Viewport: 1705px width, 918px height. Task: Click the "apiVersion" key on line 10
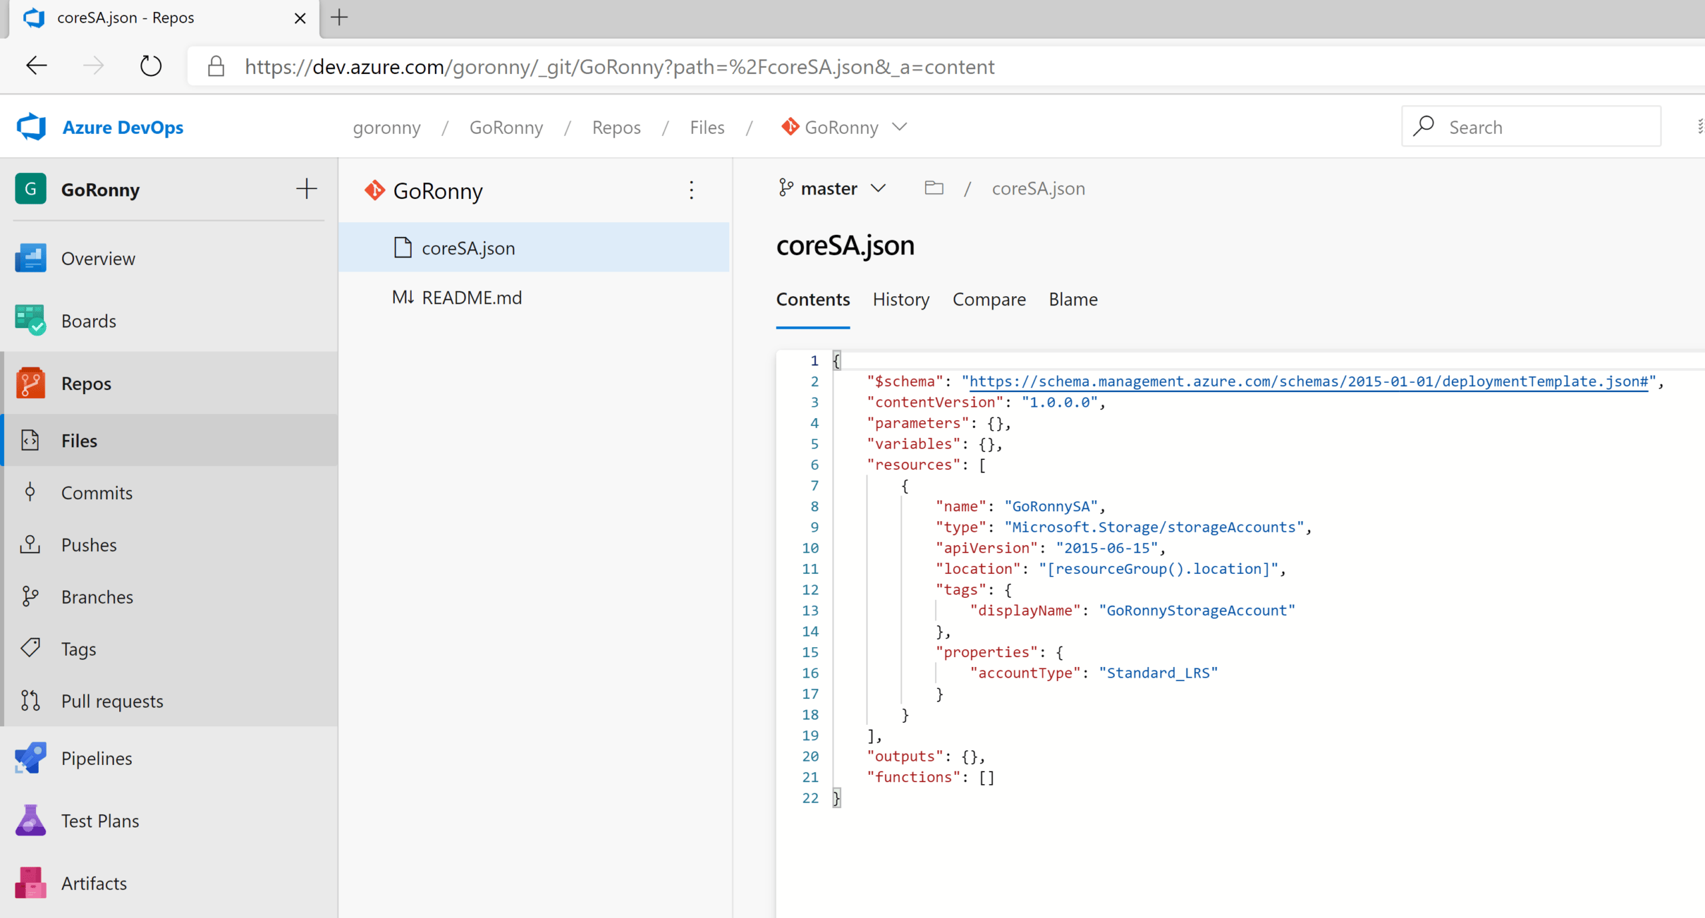coord(986,548)
